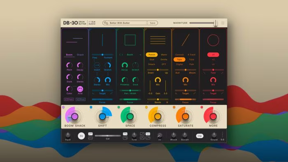Toggle the Saturate module orange dot
Viewport: 288px width, 162px height.
[x=174, y=107]
